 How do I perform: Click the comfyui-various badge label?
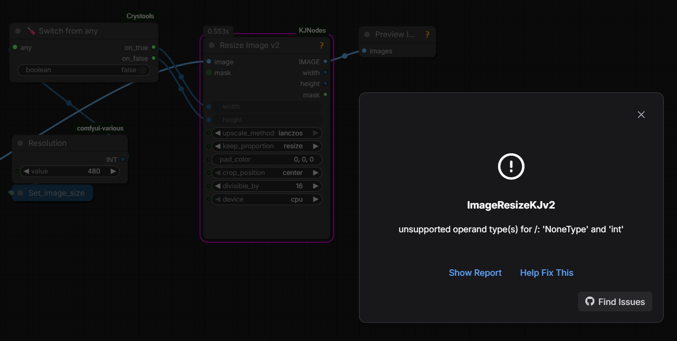[x=100, y=128]
